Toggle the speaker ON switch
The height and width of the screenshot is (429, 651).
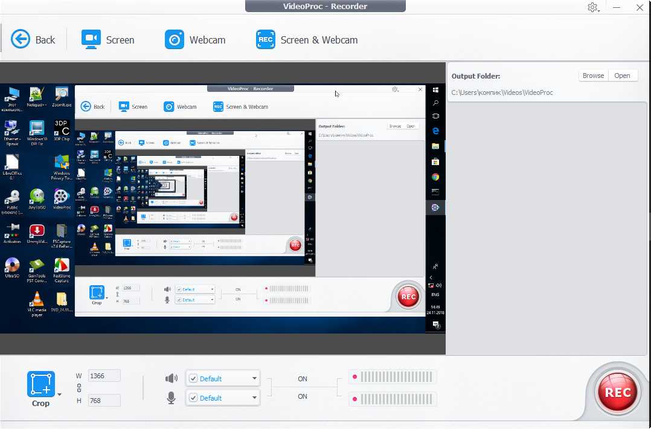[x=303, y=379]
